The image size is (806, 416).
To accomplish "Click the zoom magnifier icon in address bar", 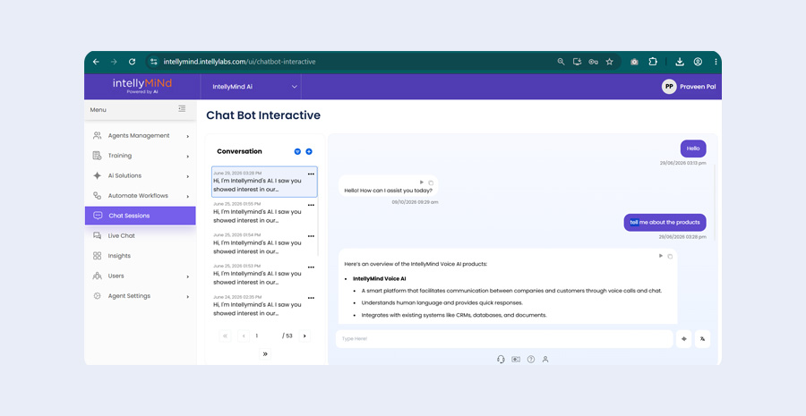I will tap(561, 62).
